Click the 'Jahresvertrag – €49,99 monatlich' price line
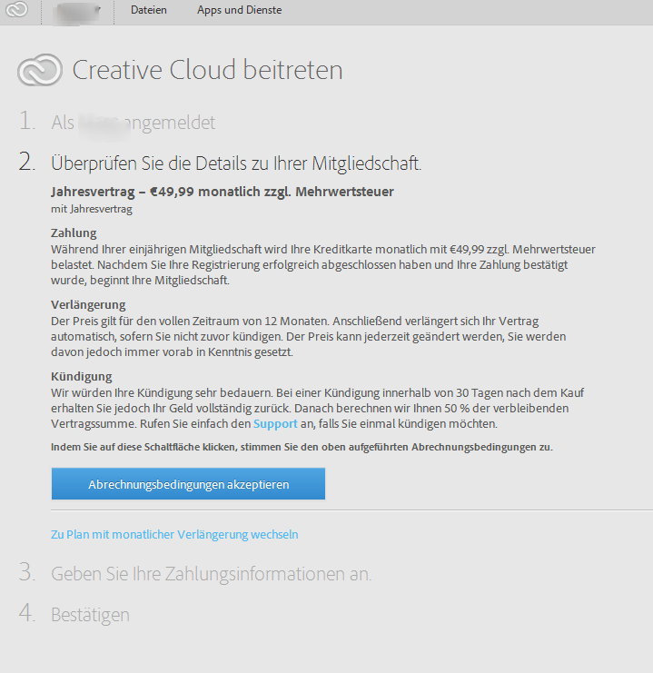This screenshot has height=673, width=653. (x=223, y=192)
